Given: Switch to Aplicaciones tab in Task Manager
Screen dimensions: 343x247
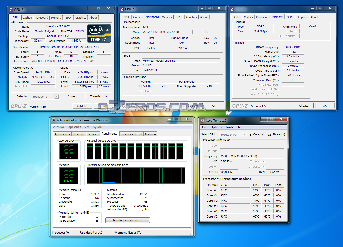Looking at the screenshot, I should click(62, 134).
